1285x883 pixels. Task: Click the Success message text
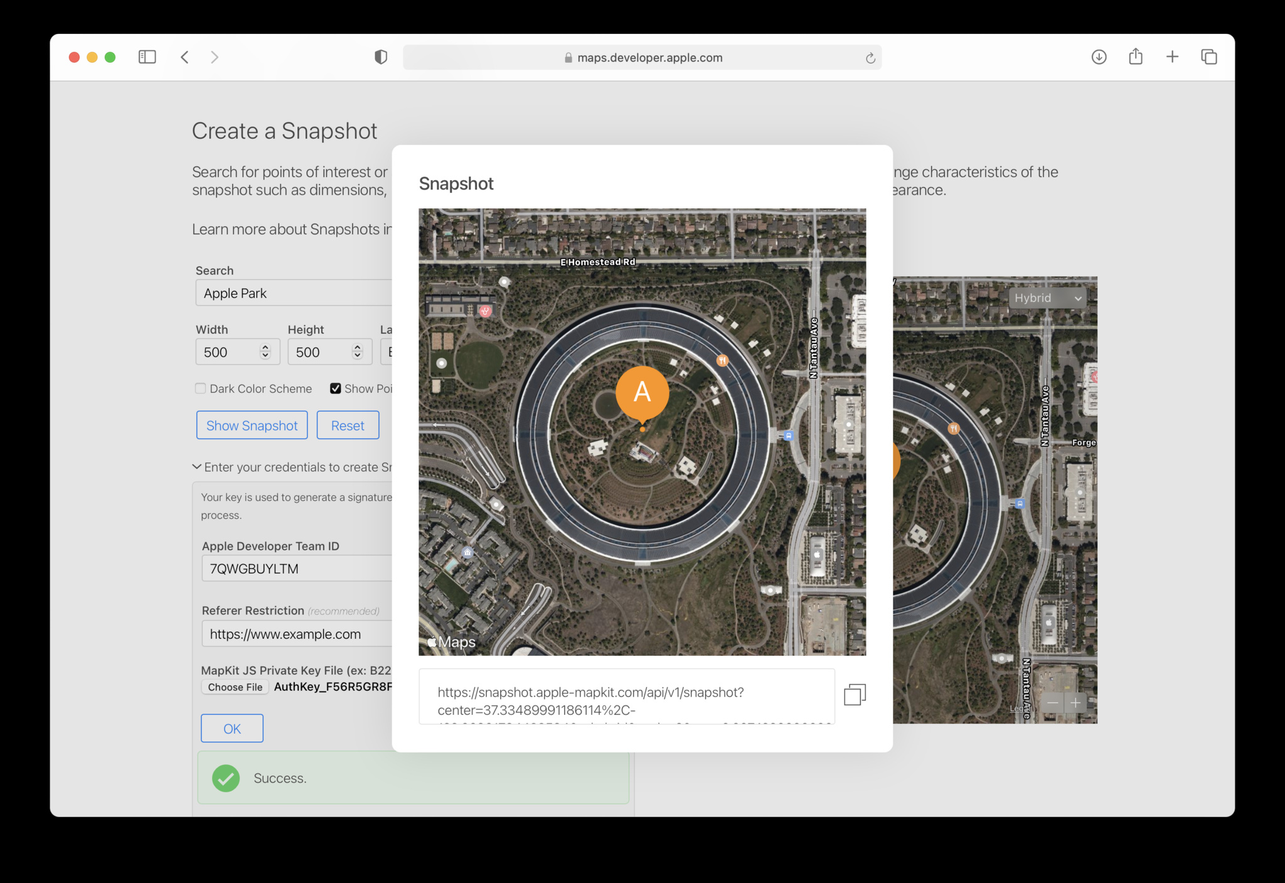click(280, 778)
